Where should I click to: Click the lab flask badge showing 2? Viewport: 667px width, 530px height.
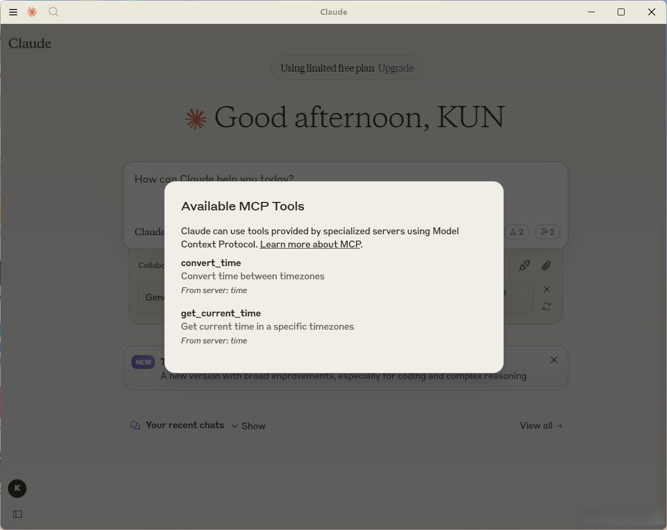517,232
